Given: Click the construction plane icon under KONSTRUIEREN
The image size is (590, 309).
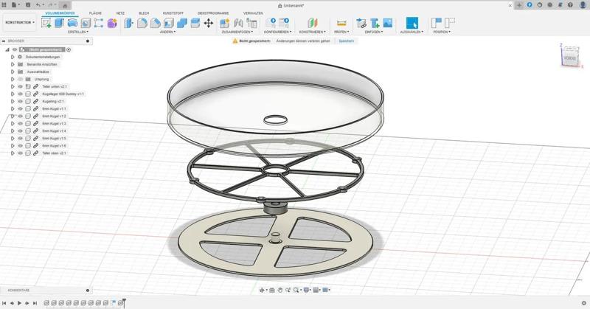Looking at the screenshot, I should 312,23.
